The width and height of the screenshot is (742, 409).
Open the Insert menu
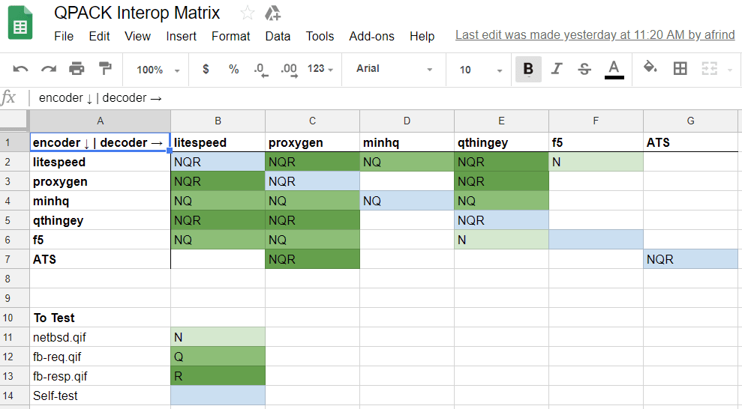[x=182, y=37]
